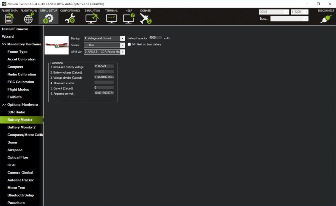Open Compass/Motor Calib page
The width and height of the screenshot is (336, 206).
tap(25, 135)
